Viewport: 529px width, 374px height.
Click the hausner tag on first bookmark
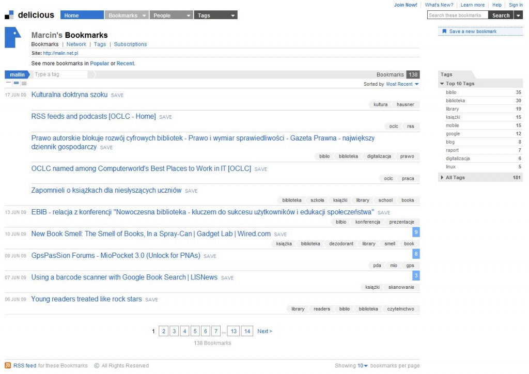(x=405, y=104)
